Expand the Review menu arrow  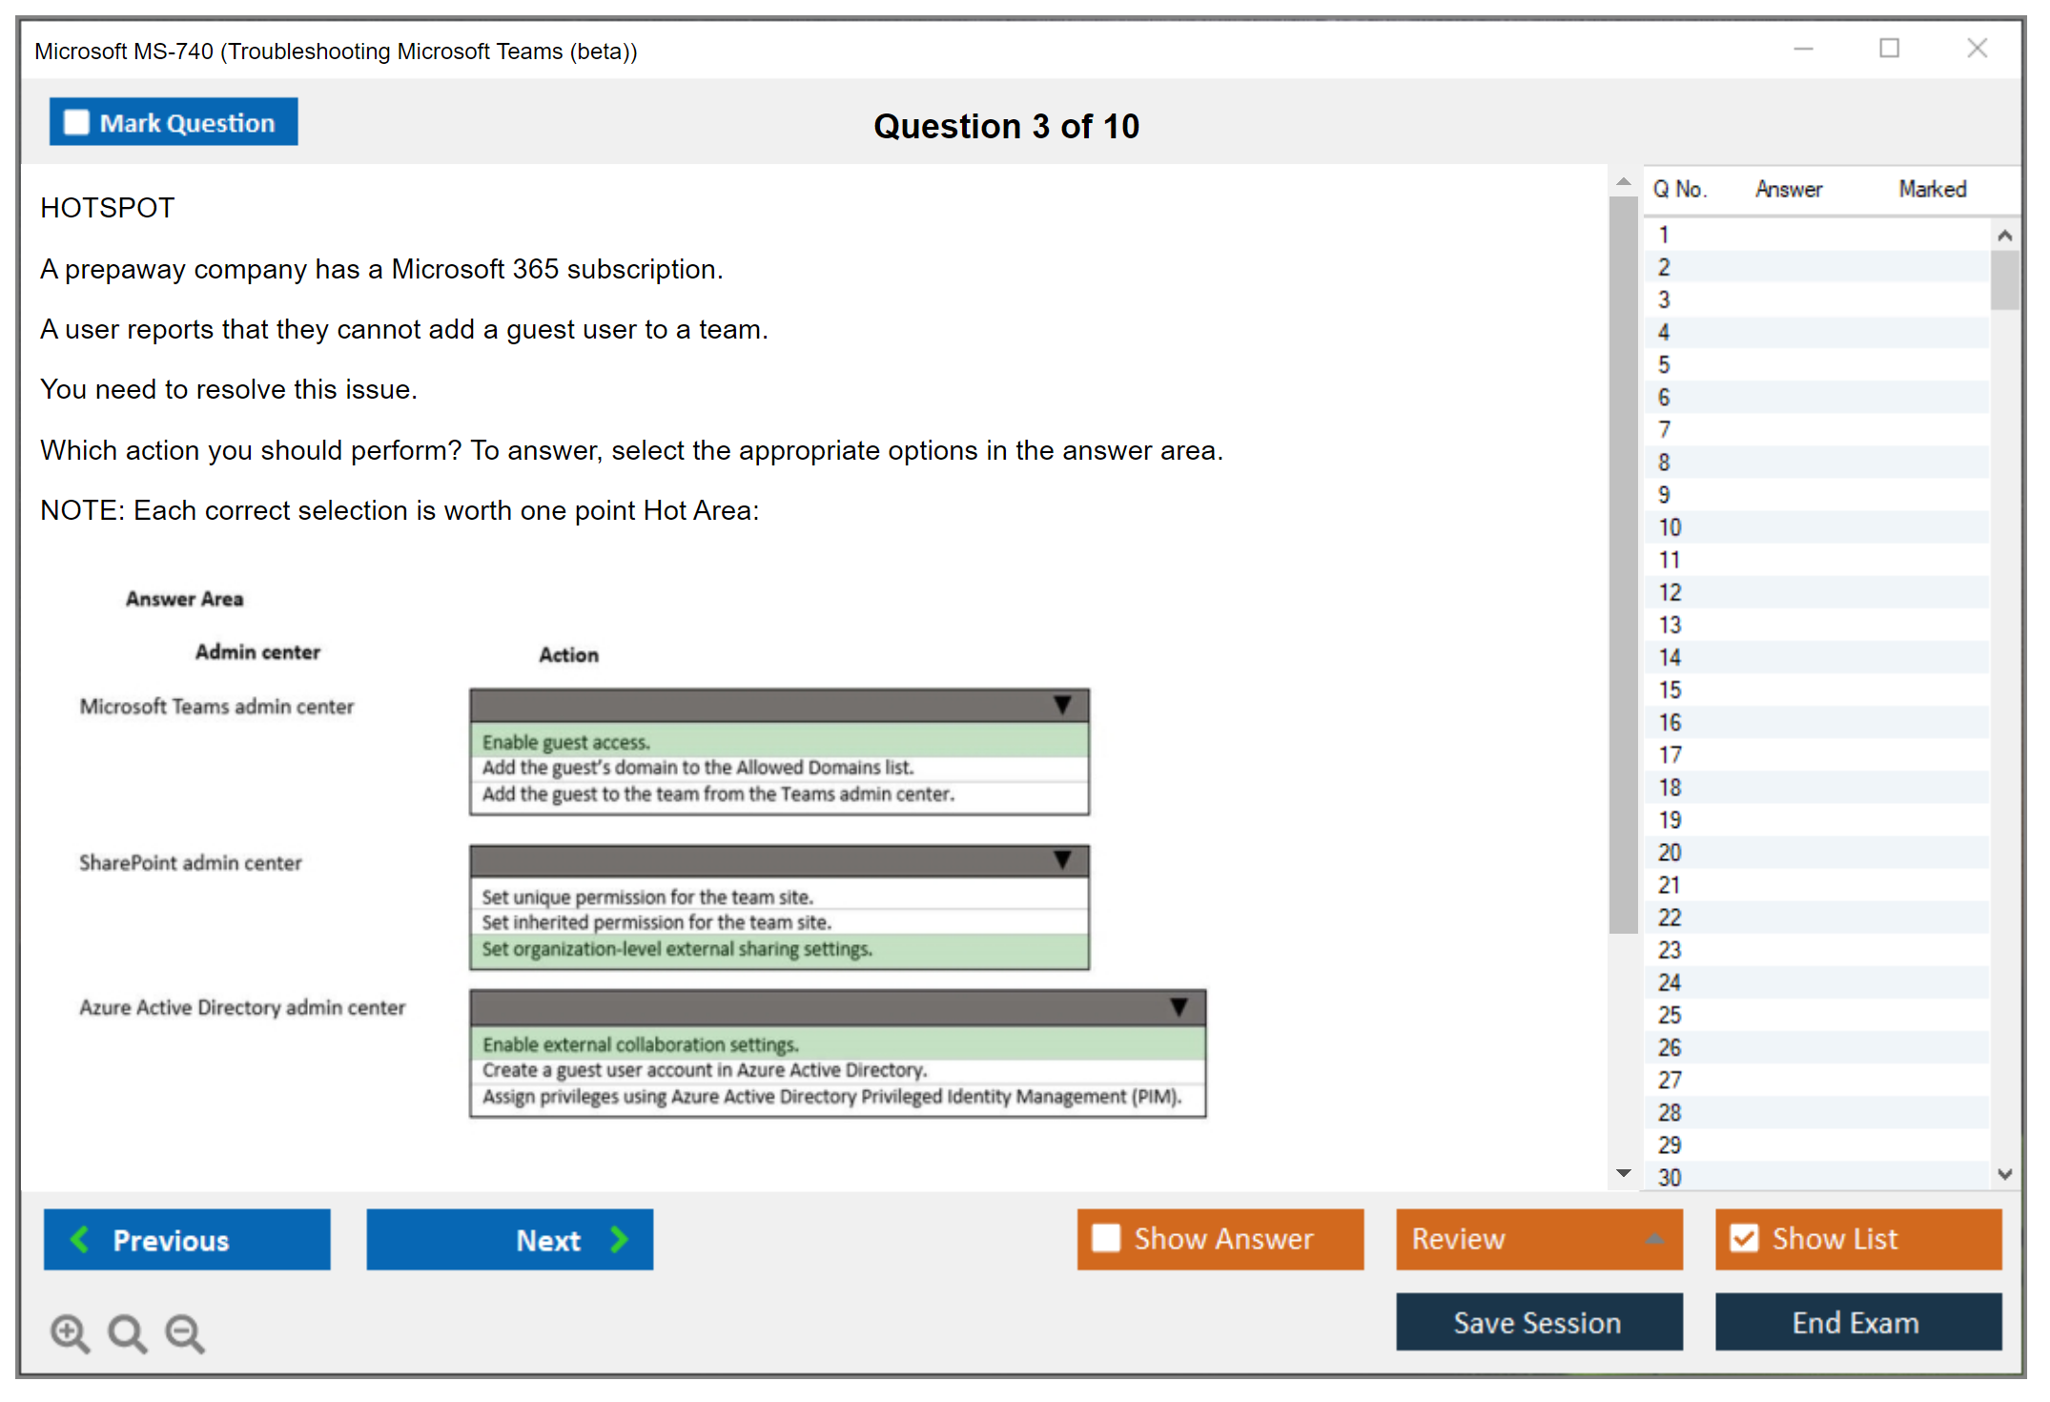[x=1655, y=1239]
